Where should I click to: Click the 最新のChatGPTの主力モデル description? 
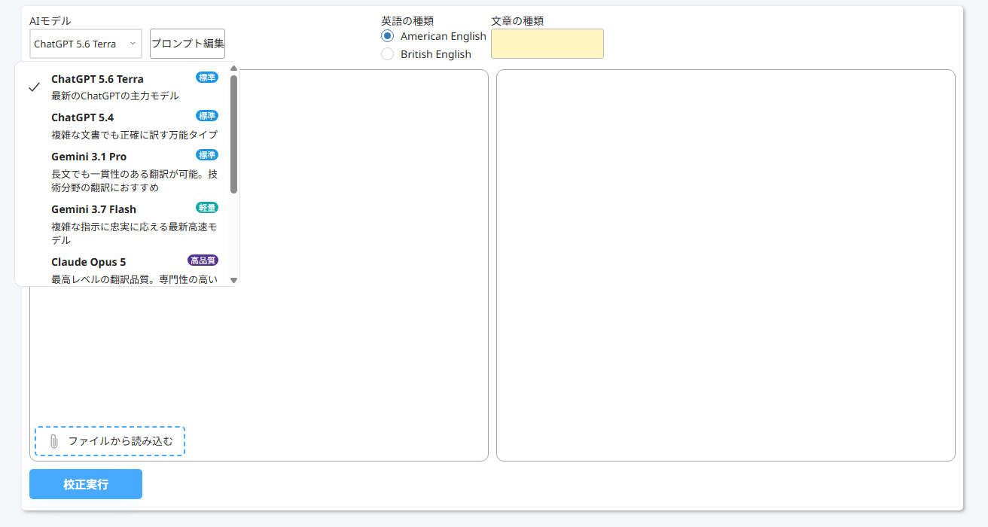(115, 96)
